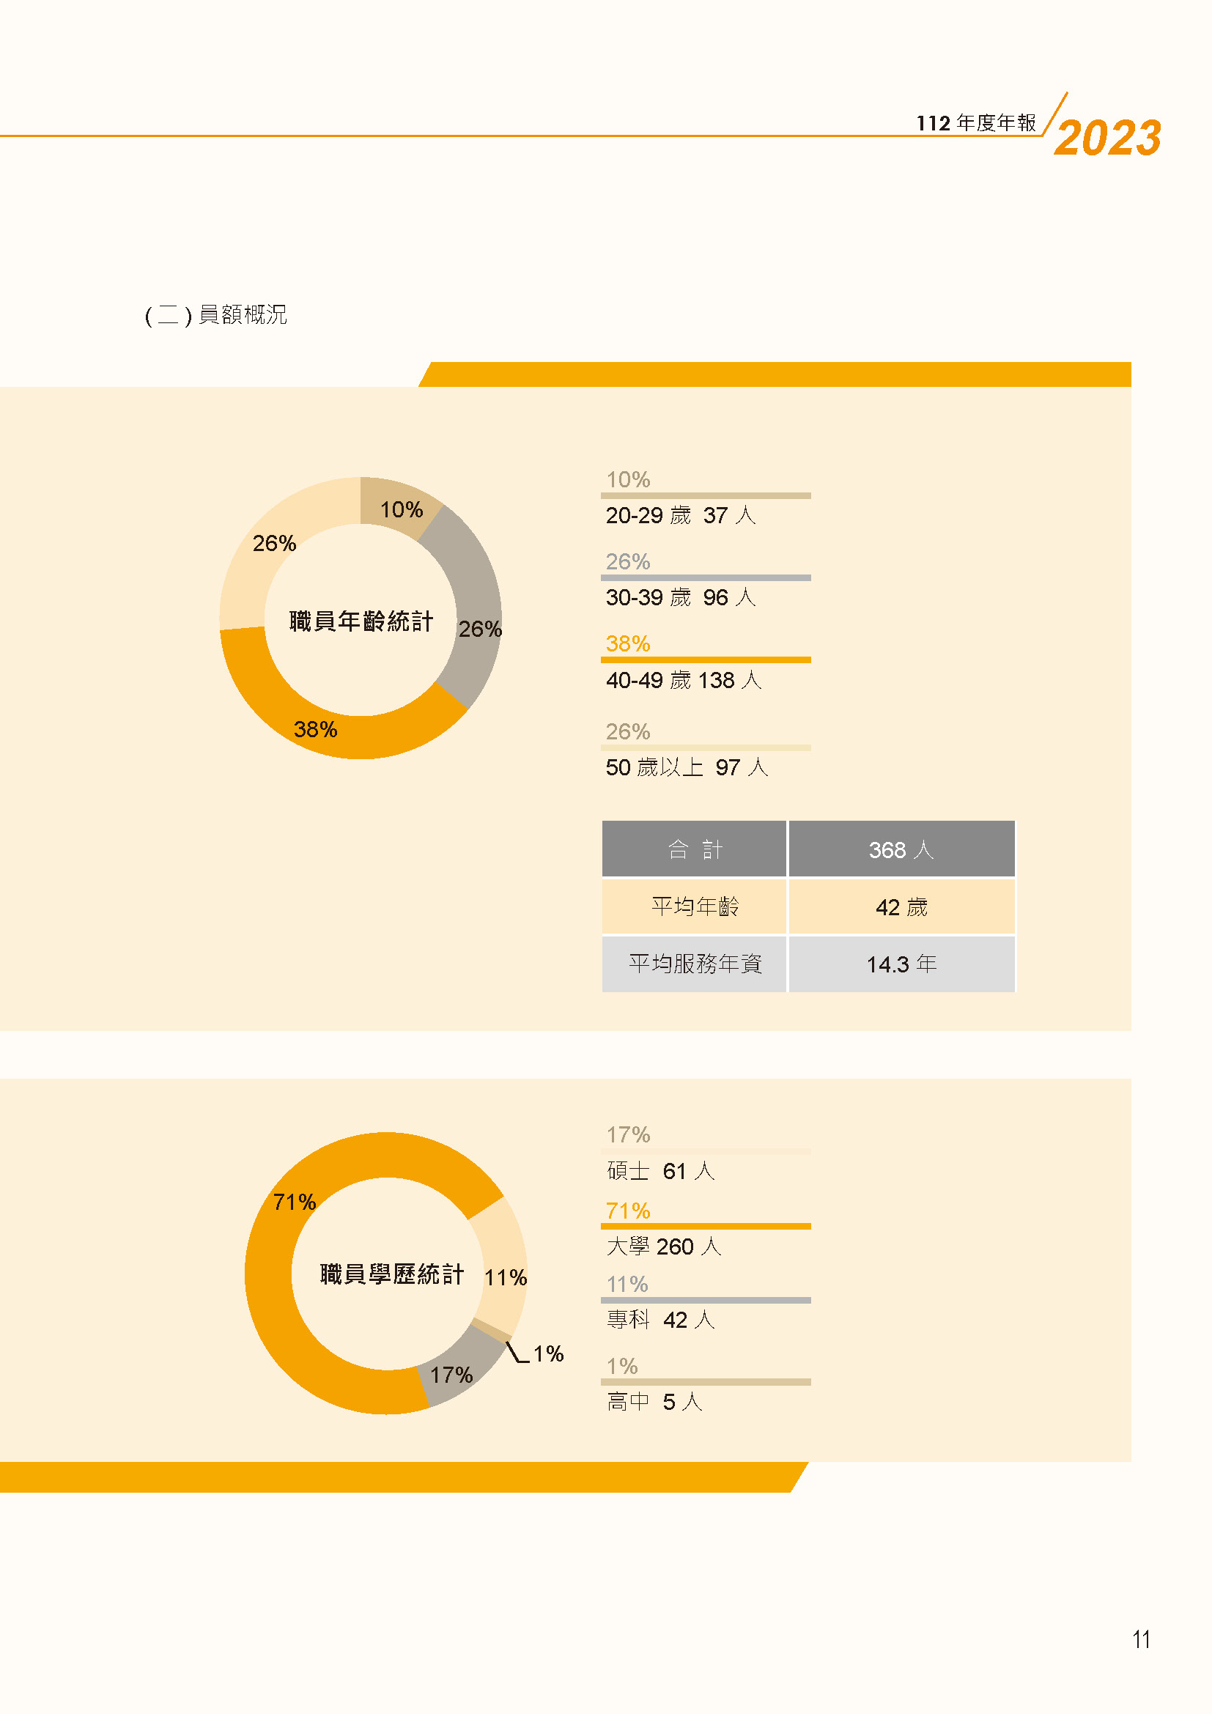Image resolution: width=1212 pixels, height=1714 pixels.
Task: Click the 20-29 歲 37 人 legend entry
Action: 681,515
